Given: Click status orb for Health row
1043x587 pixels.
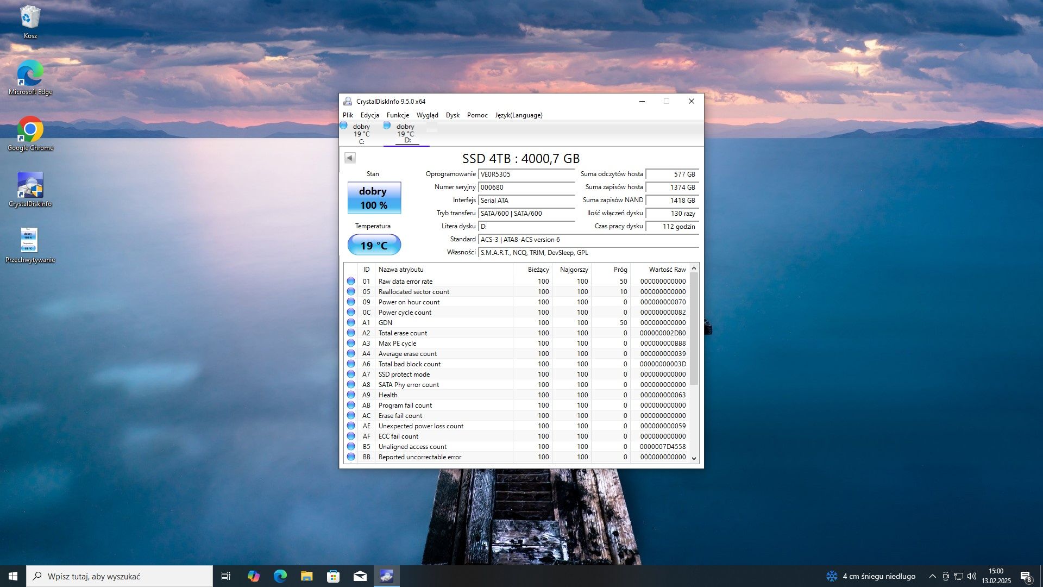Looking at the screenshot, I should tap(351, 395).
